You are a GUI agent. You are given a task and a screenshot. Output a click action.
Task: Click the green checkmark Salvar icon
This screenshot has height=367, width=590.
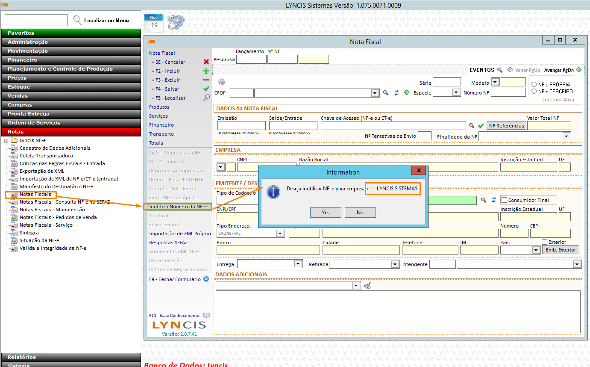pos(206,89)
